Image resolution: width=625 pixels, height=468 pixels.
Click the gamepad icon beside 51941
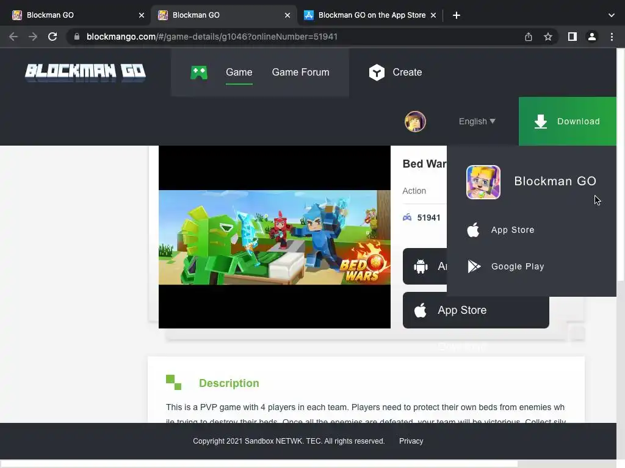tap(407, 218)
